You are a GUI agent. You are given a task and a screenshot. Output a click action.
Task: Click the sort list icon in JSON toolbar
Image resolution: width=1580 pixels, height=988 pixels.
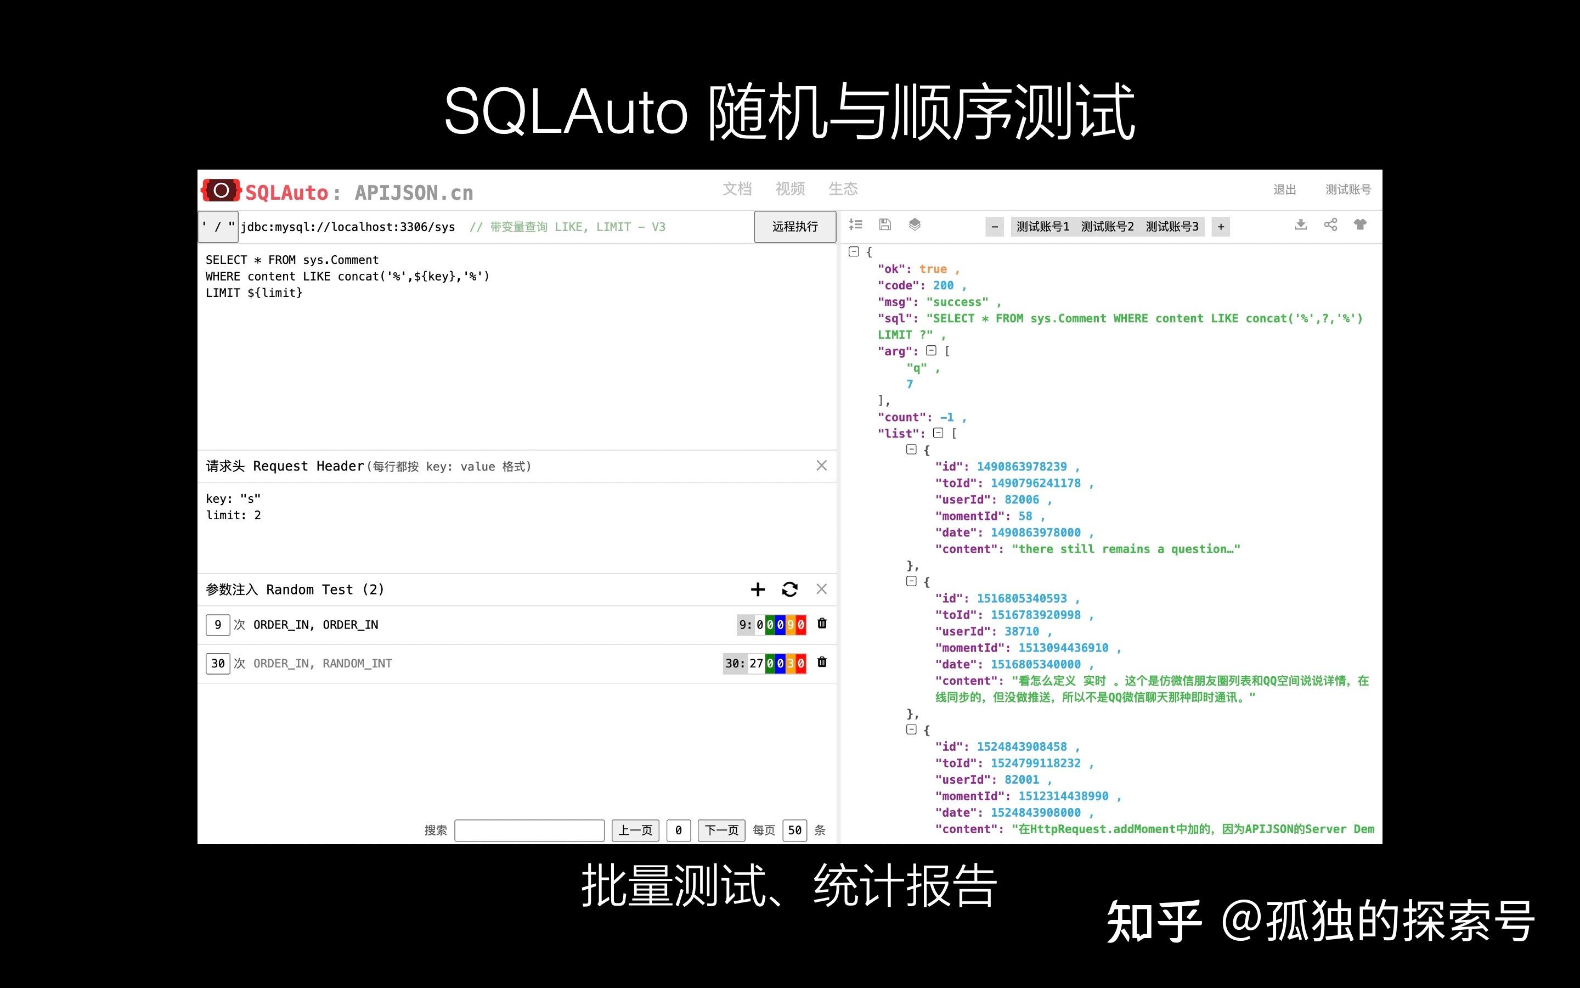click(x=855, y=225)
